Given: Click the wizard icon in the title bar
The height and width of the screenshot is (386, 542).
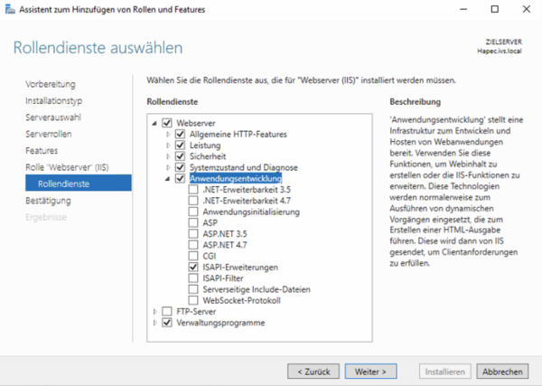Looking at the screenshot, I should (10, 9).
